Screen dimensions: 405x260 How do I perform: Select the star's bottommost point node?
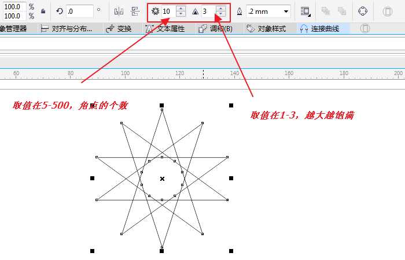(x=162, y=247)
